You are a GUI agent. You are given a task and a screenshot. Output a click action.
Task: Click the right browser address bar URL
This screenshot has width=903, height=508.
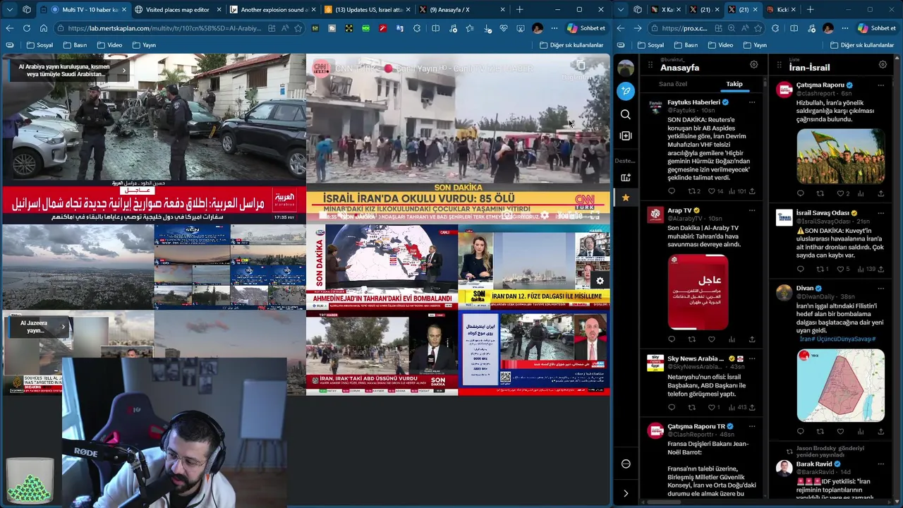[684, 28]
